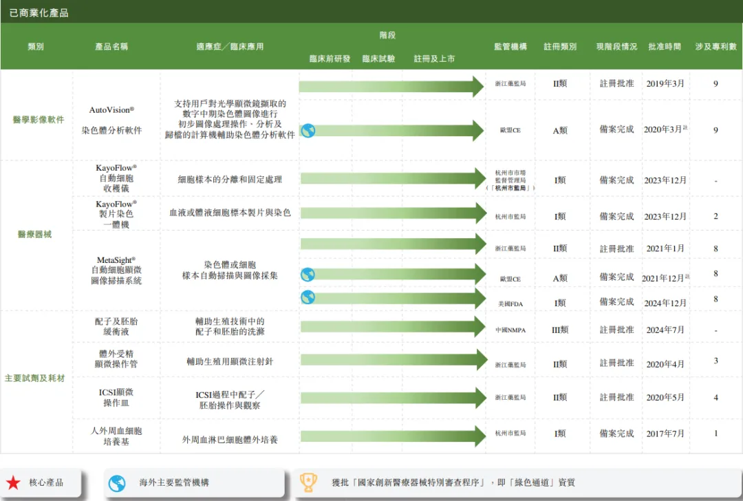Image resolution: width=743 pixels, height=501 pixels.
Task: Click the green progress arrow for KayoFlow 自動細胞收穫儀
Action: [x=392, y=177]
